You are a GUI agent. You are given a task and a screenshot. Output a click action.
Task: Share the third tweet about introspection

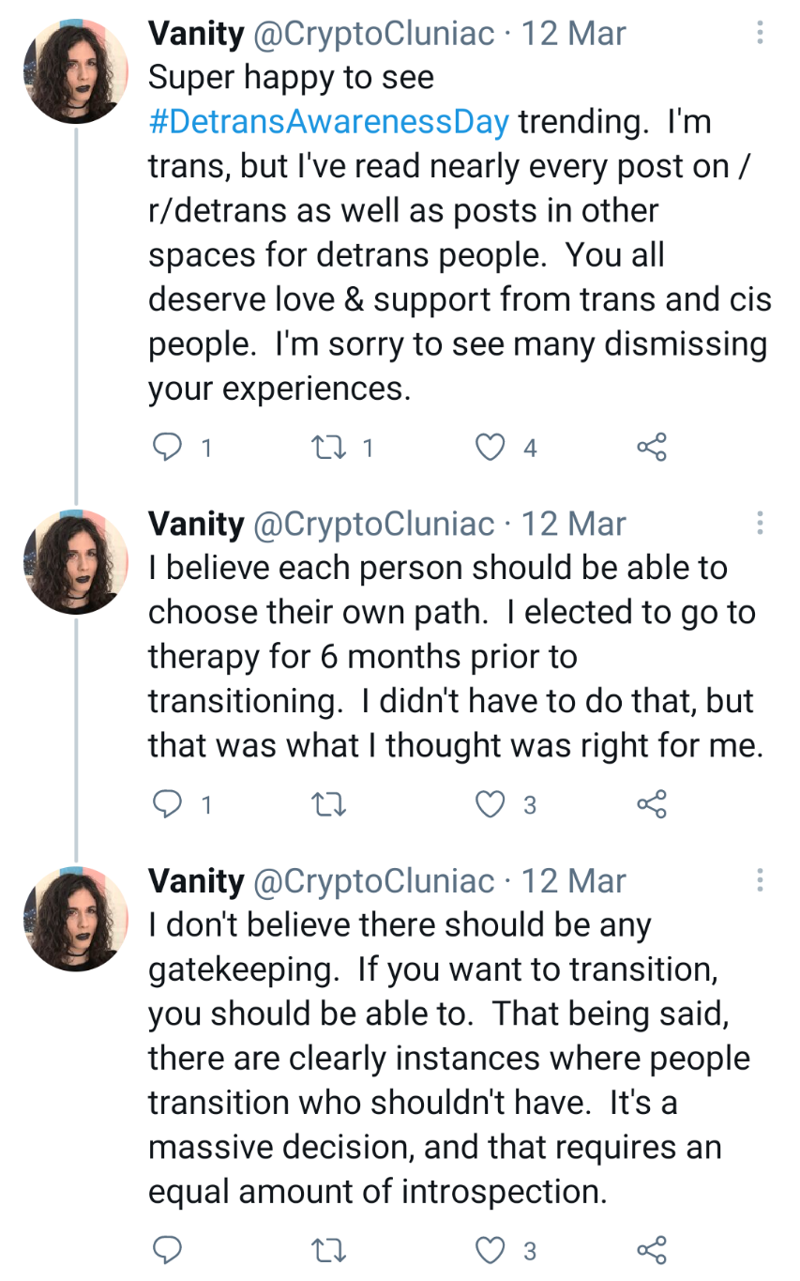(652, 1250)
